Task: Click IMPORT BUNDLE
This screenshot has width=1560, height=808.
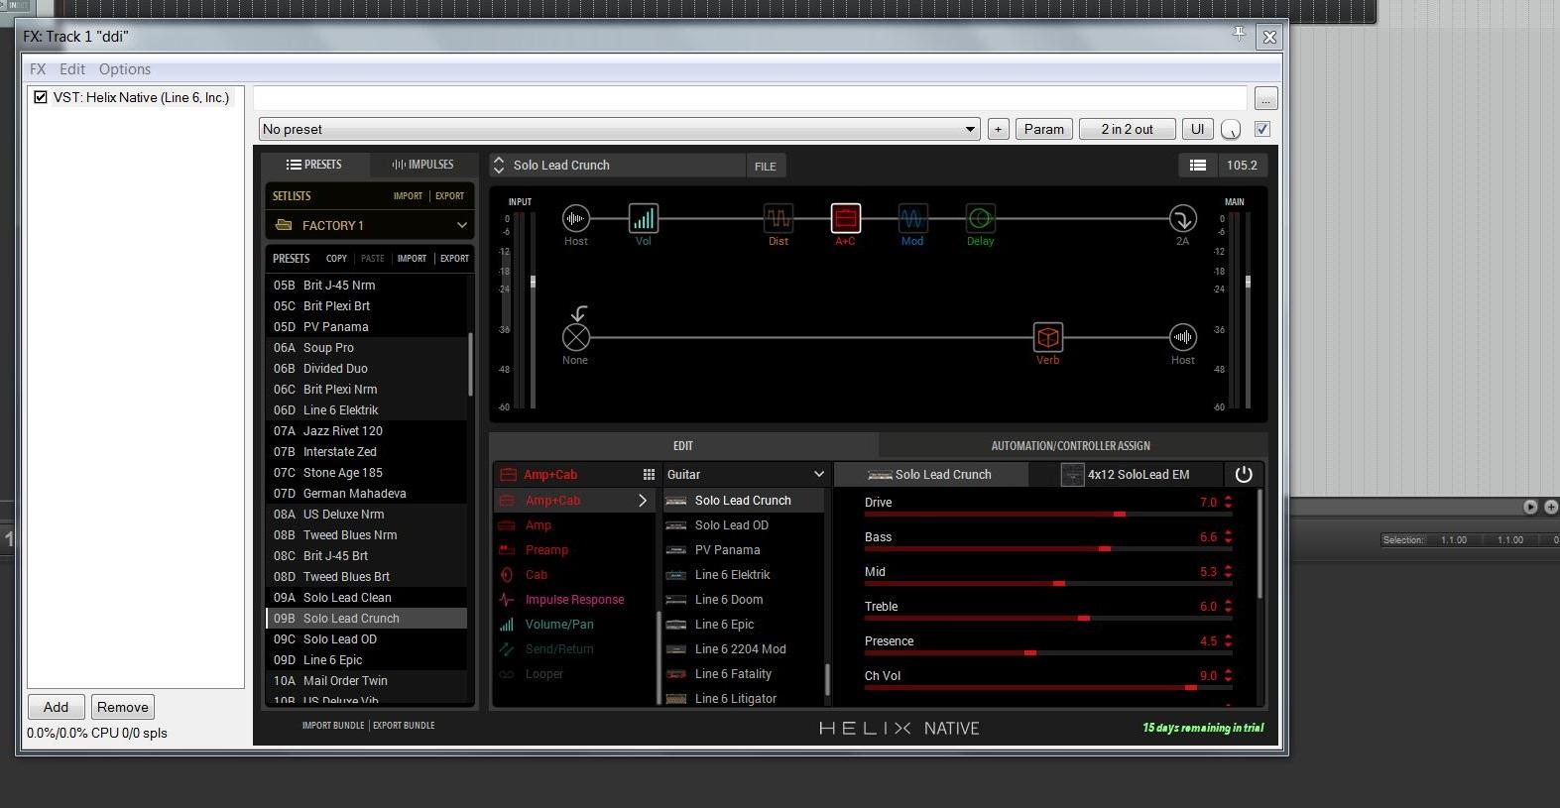Action: (333, 726)
